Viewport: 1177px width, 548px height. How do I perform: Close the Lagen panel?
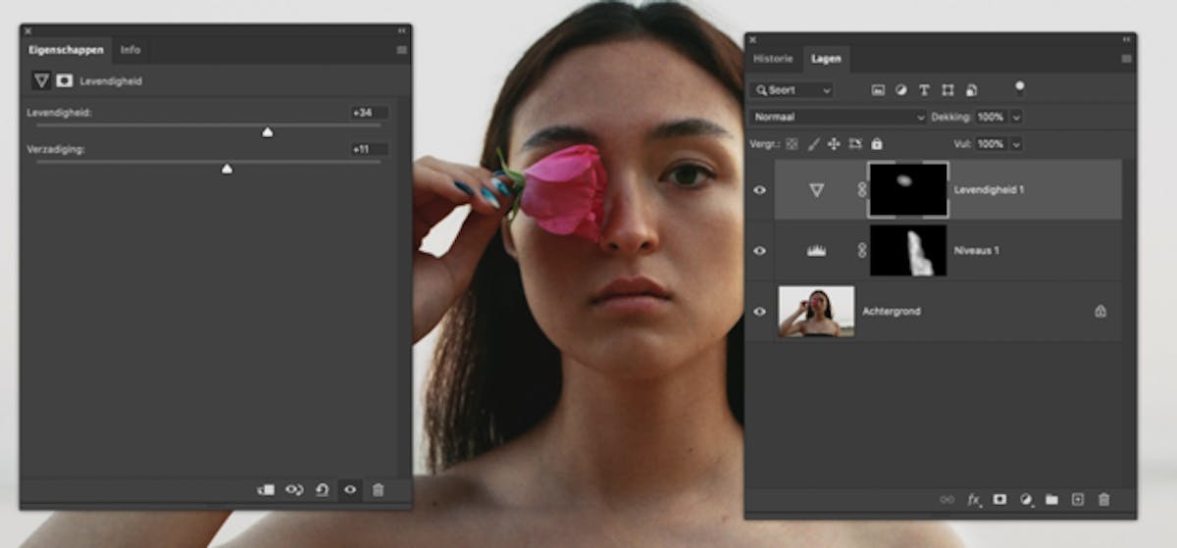(752, 39)
